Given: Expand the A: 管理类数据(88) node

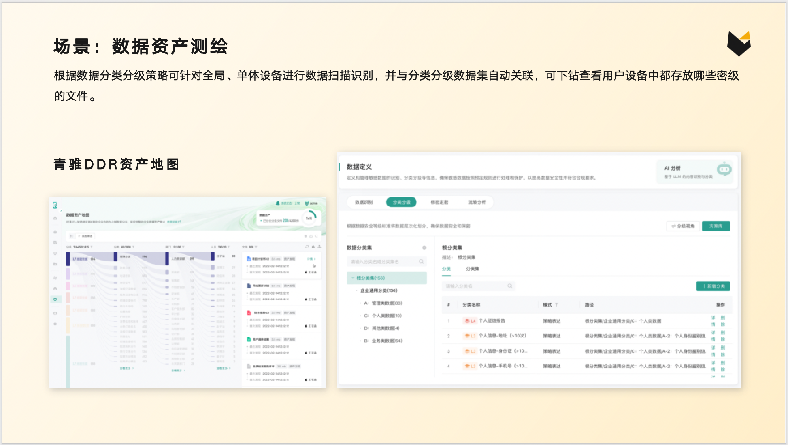Looking at the screenshot, I should pos(360,303).
